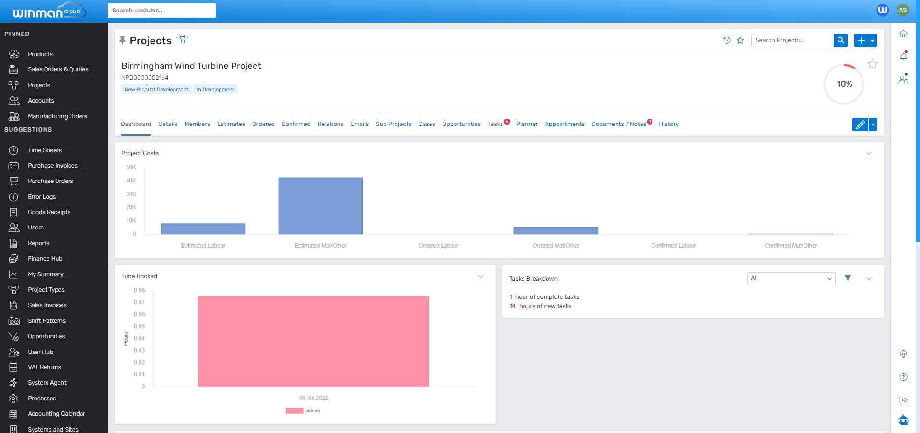Click the Search modules input field
The width and height of the screenshot is (920, 433).
pos(162,11)
